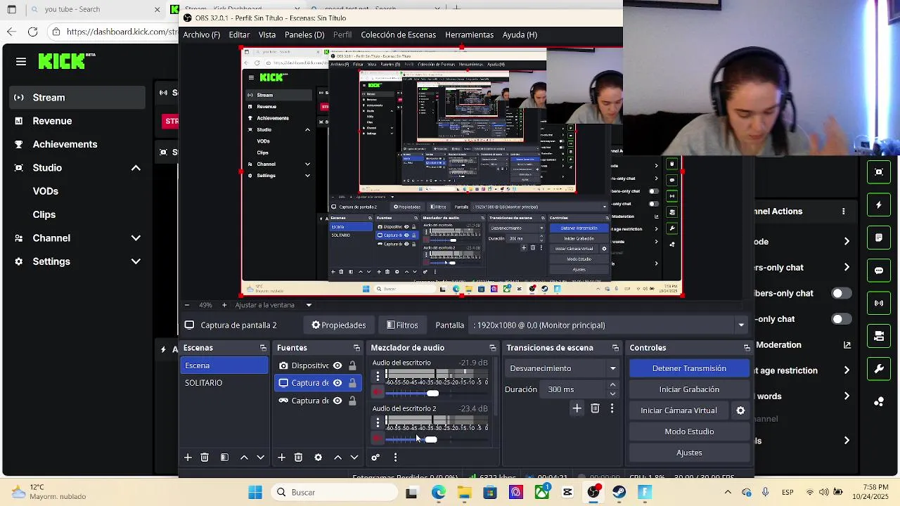Open Herramientas menu in OBS
Viewport: 900px width, 506px height.
[469, 34]
